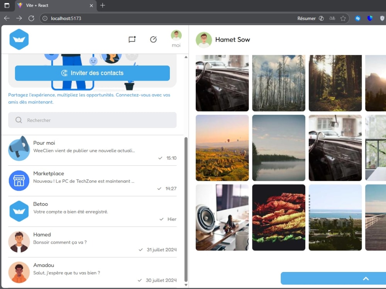Click the 'Partagez l'expérience' blue text
This screenshot has height=289, width=386.
pos(89,98)
